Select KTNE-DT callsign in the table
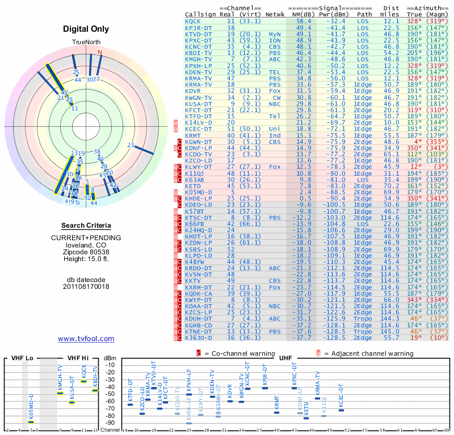The width and height of the screenshot is (454, 435). tap(198, 331)
